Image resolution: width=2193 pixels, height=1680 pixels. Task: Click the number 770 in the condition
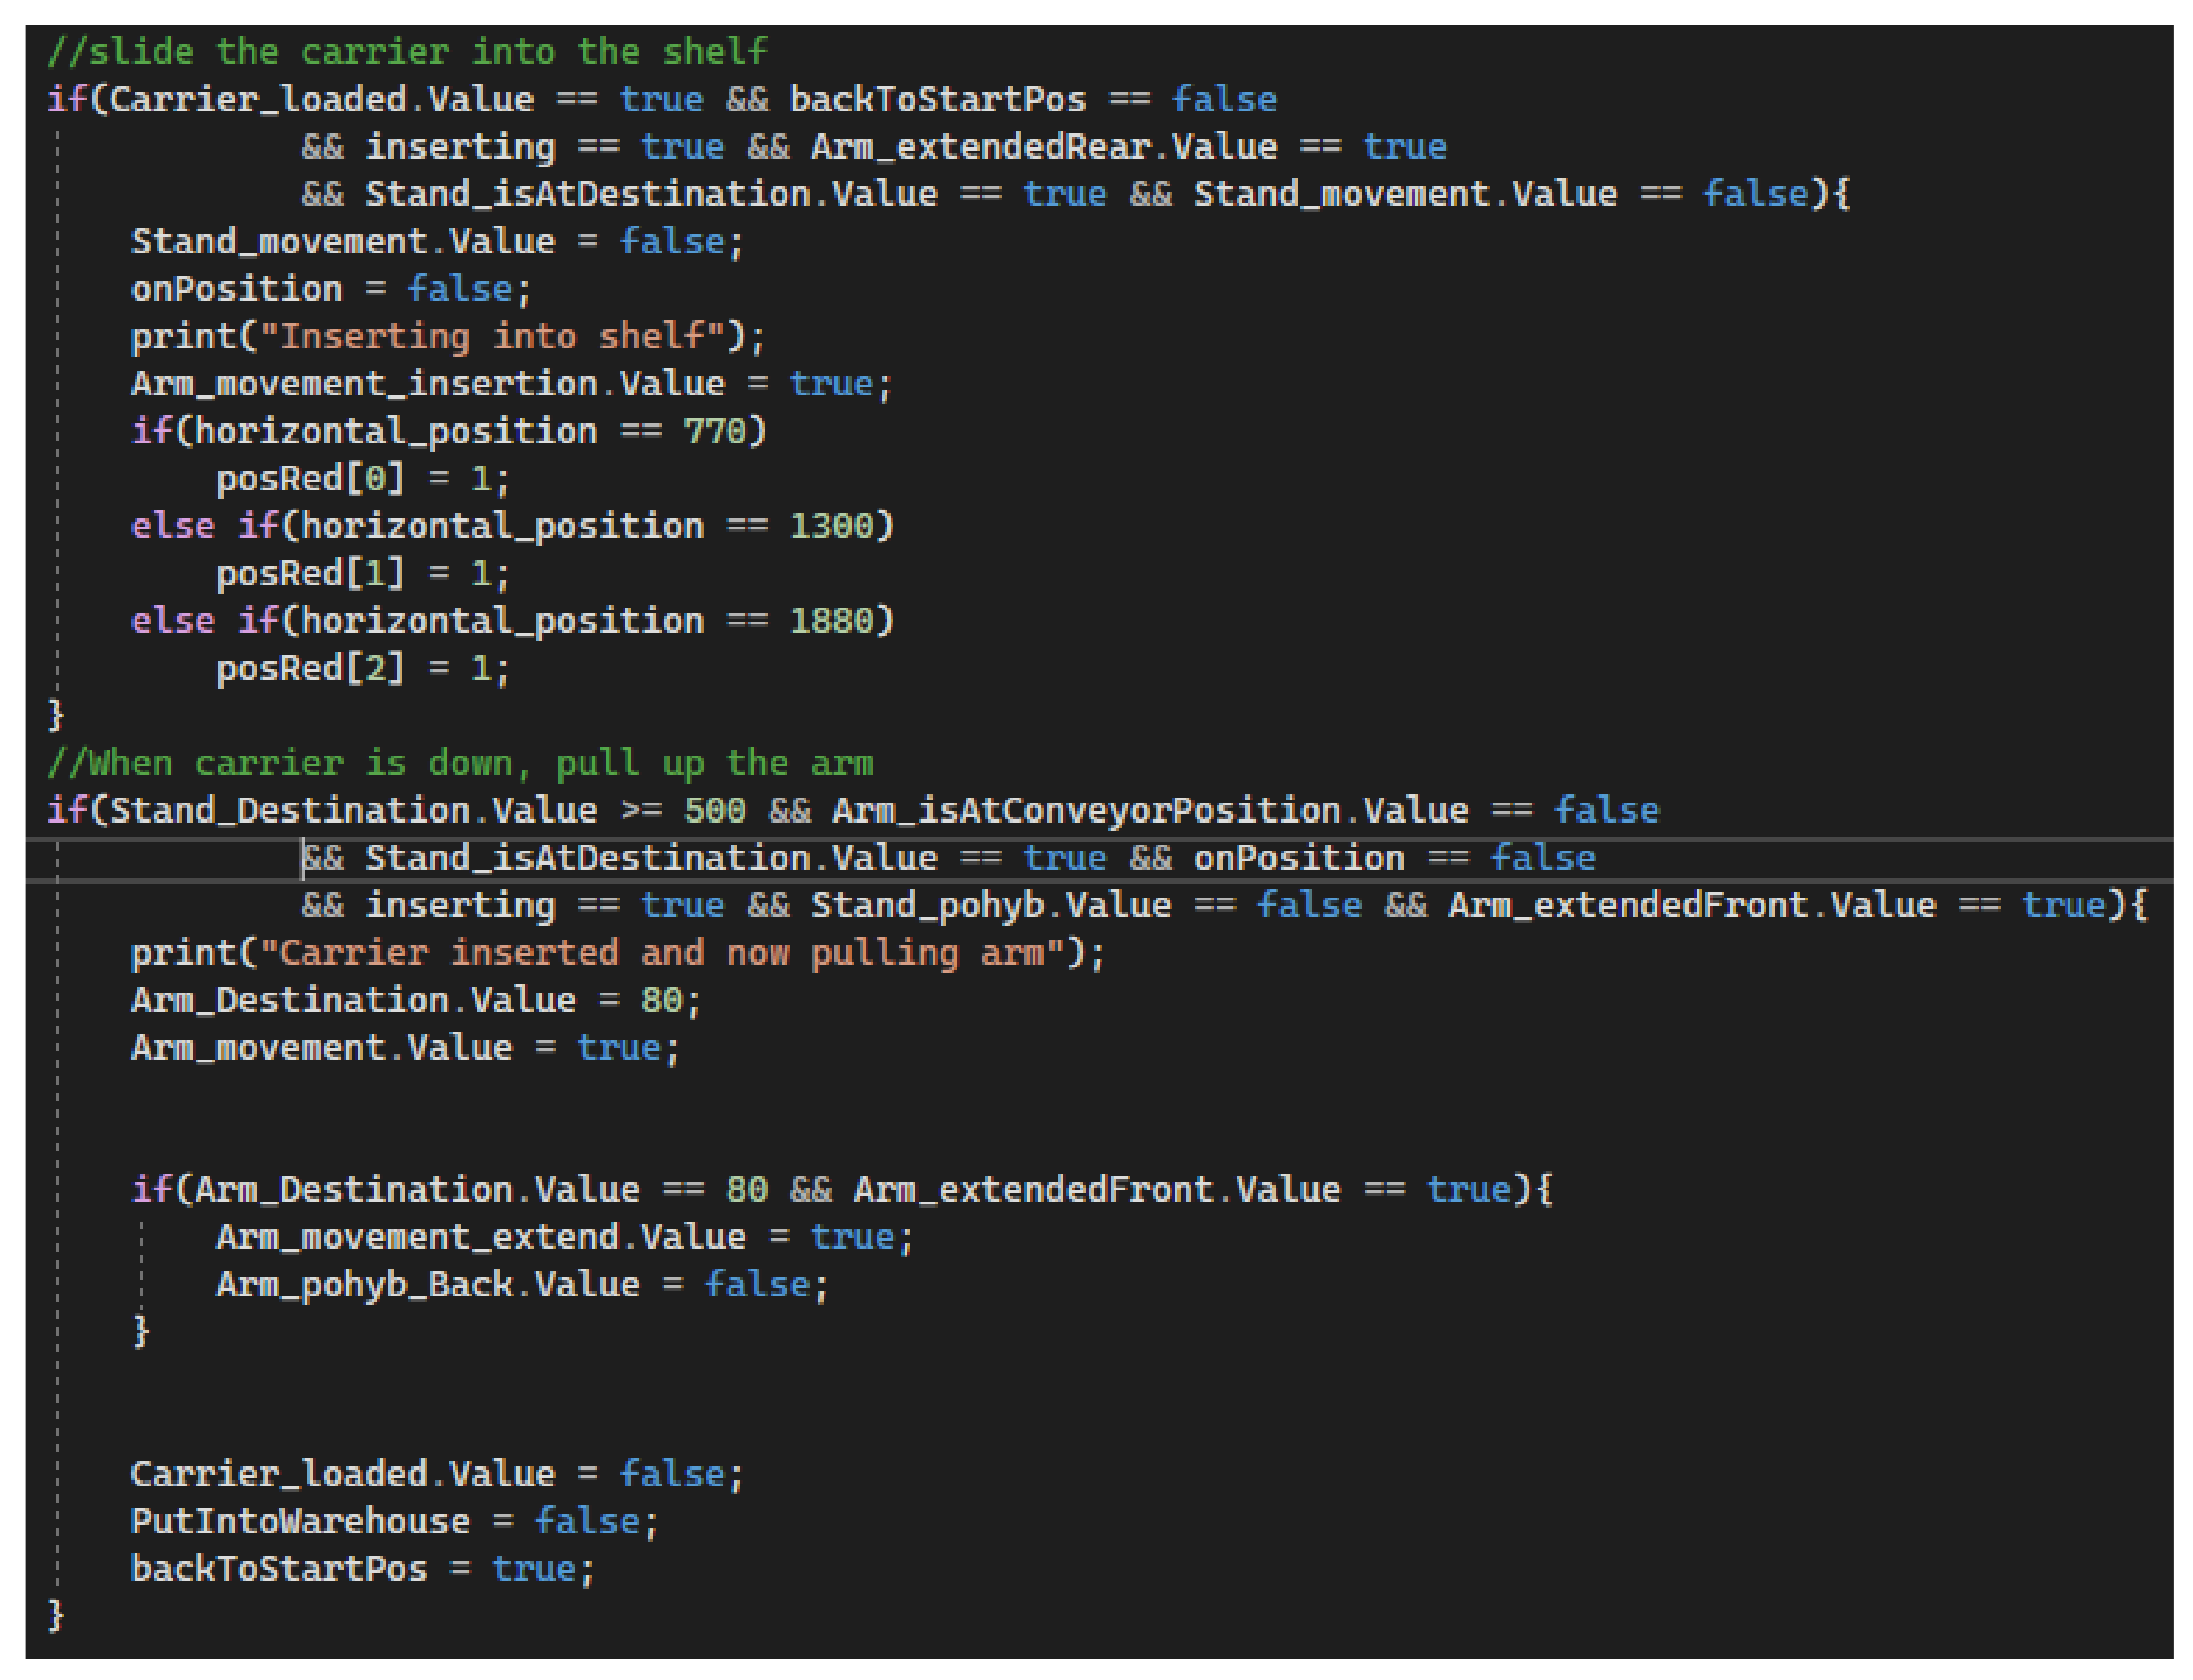click(x=714, y=432)
